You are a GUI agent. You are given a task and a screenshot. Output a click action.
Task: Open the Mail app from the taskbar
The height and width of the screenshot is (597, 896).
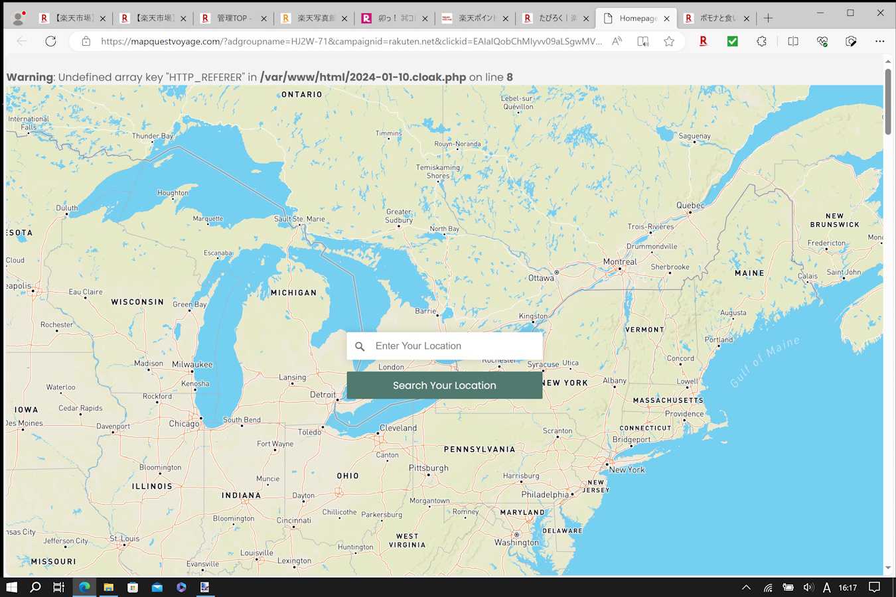pos(157,587)
